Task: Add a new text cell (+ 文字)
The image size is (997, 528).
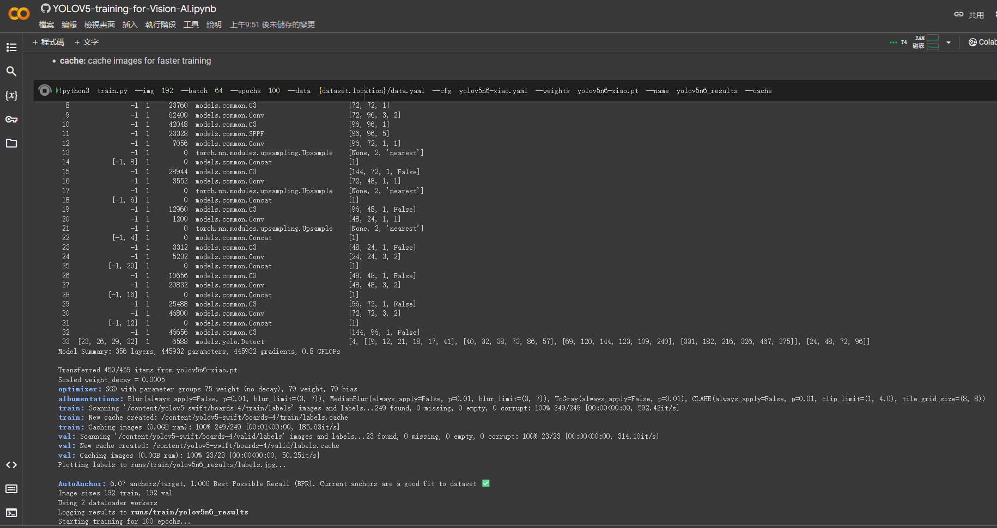Action: coord(86,42)
